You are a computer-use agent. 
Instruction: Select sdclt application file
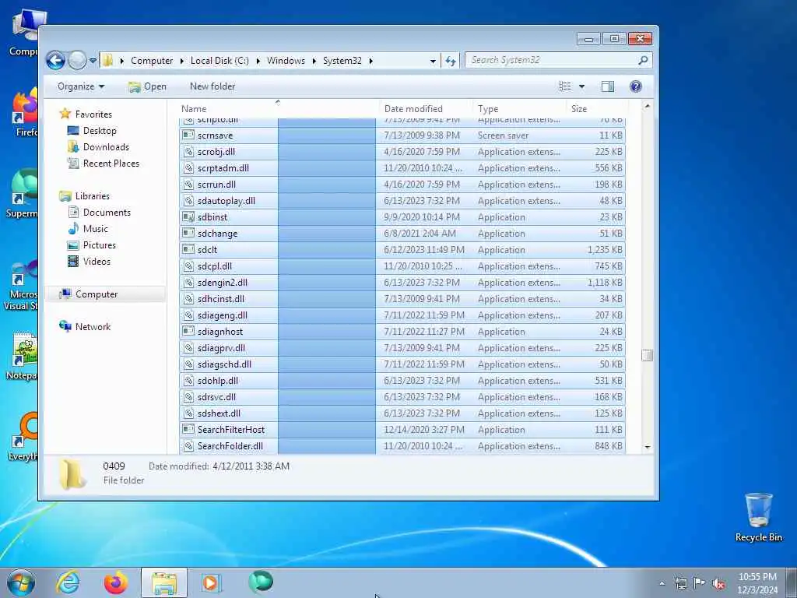coord(402,250)
